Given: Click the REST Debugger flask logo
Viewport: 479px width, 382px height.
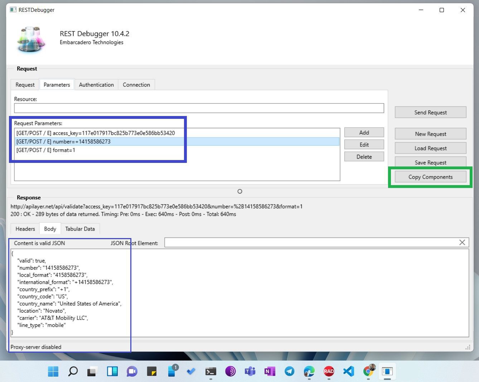Looking at the screenshot, I should [x=31, y=39].
